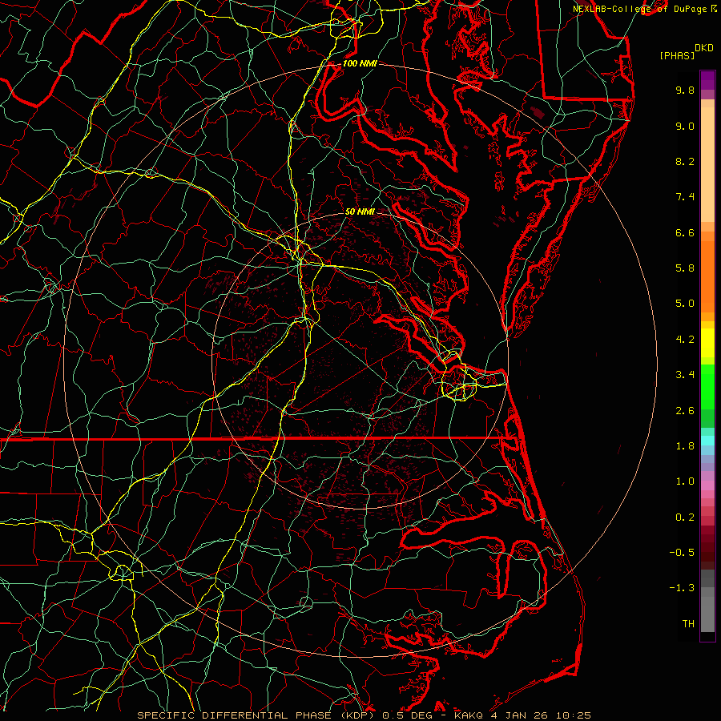Pick the cyan band beside 1.8

pyautogui.click(x=707, y=441)
